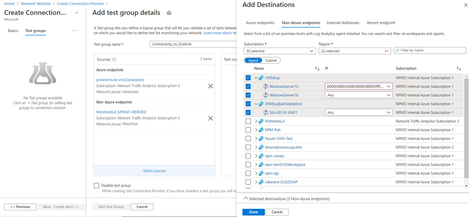
Task: Switch to the Subnet toggle option
Action: (x=271, y=60)
